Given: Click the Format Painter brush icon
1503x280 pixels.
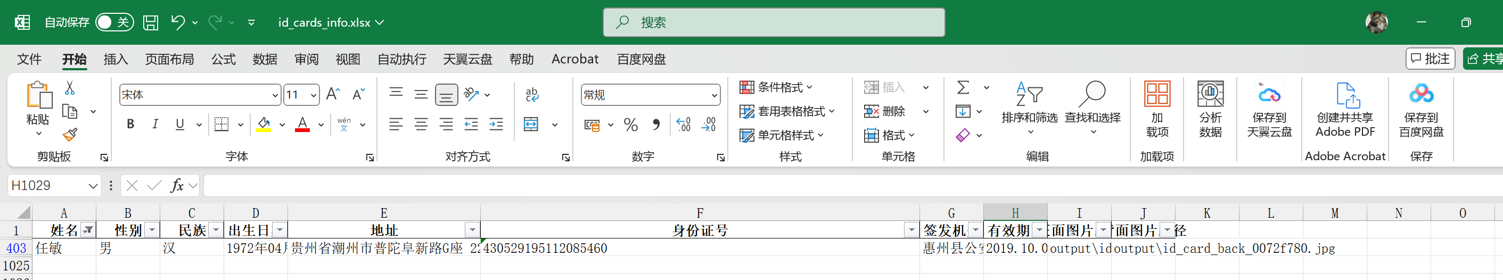Looking at the screenshot, I should click(x=70, y=135).
